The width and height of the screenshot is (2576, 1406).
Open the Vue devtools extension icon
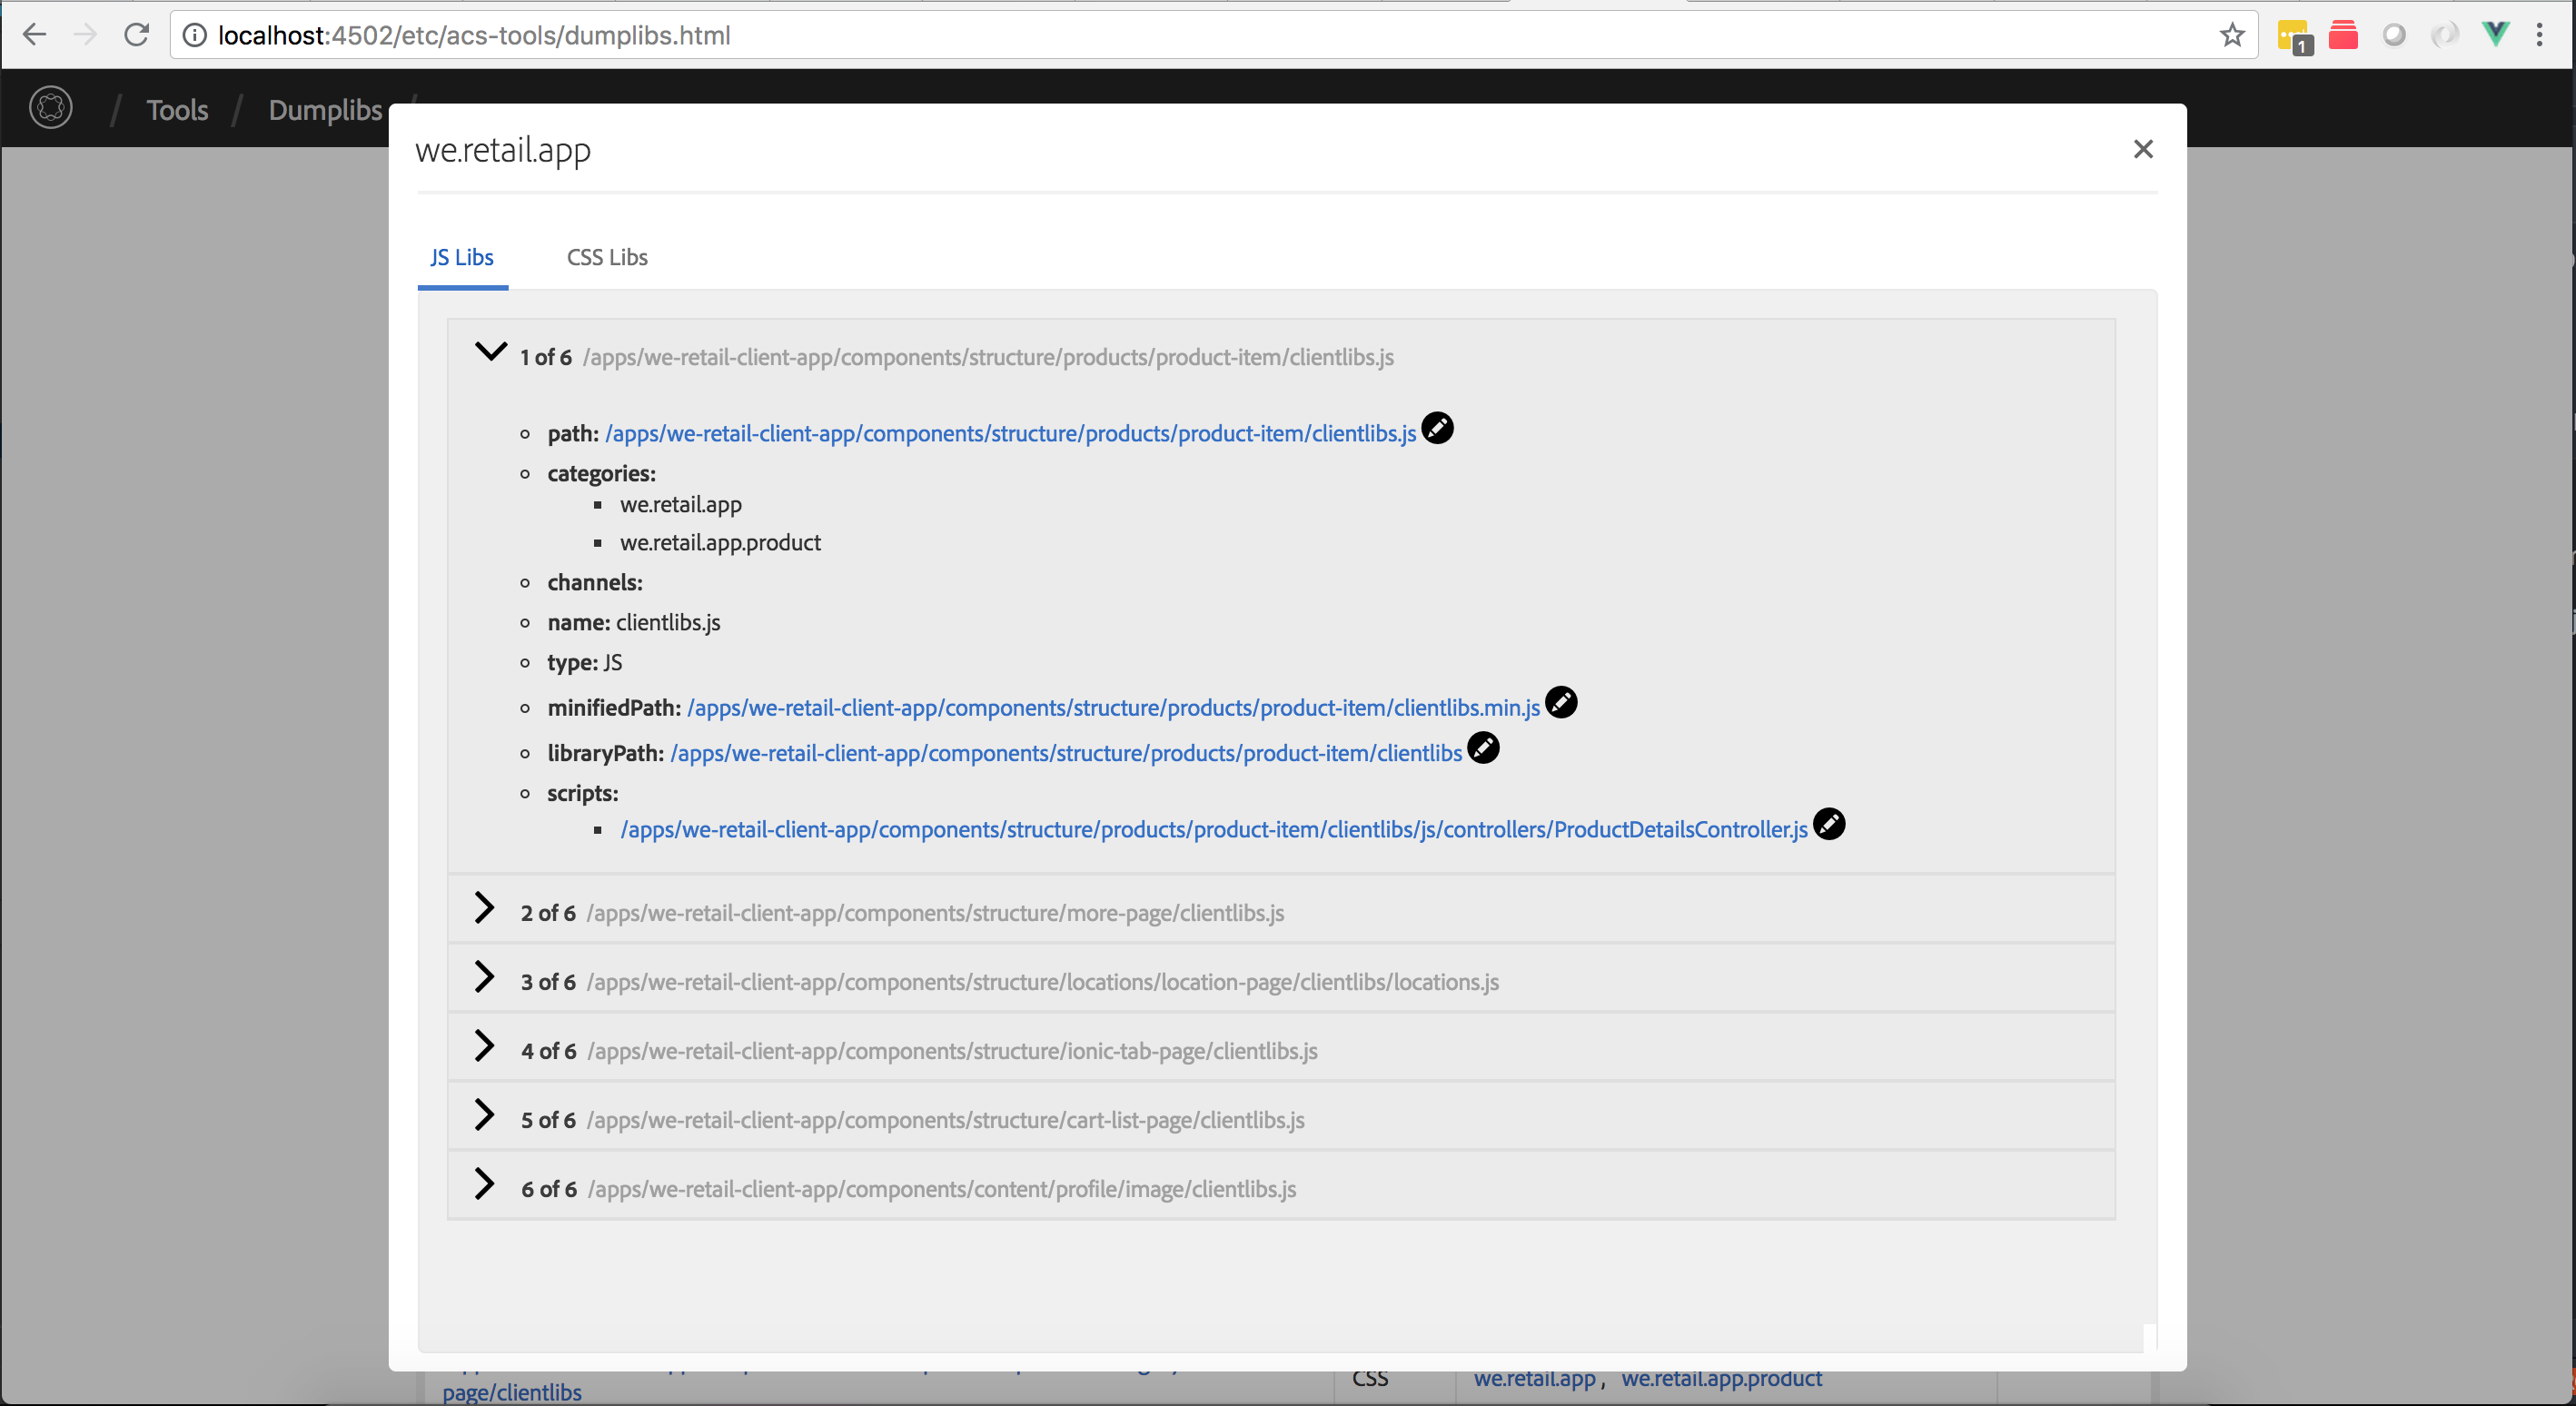click(x=2495, y=35)
